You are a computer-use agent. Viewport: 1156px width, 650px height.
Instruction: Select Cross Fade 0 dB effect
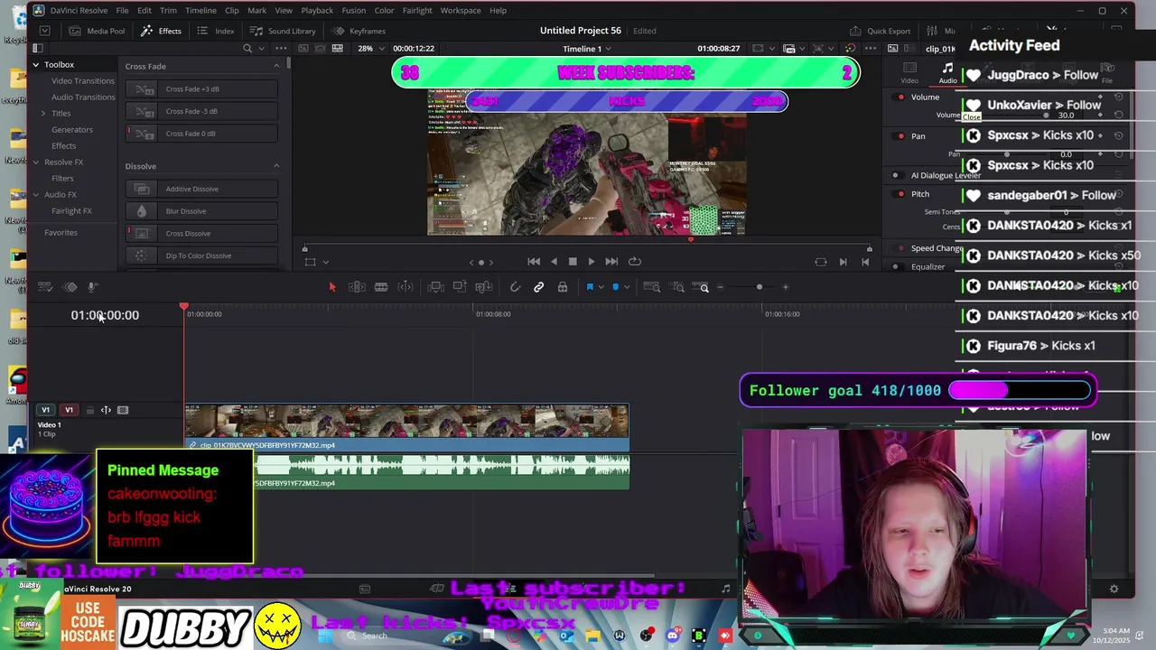coord(201,134)
